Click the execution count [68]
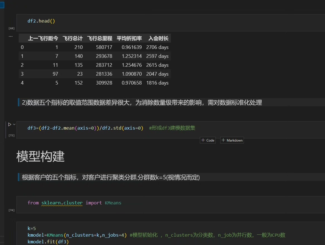Image resolution: width=325 pixels, height=245 pixels. click(11, 28)
